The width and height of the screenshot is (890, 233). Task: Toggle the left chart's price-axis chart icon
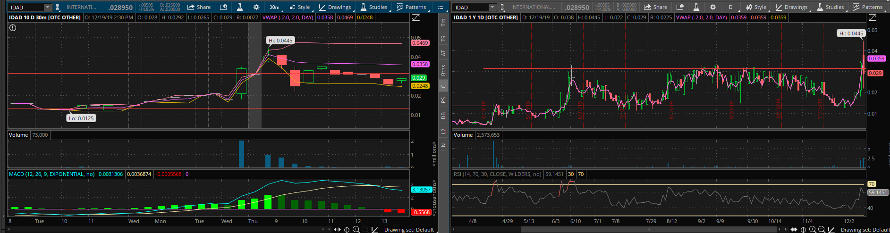(416, 17)
